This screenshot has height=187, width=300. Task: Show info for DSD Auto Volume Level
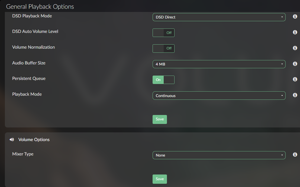(x=295, y=32)
